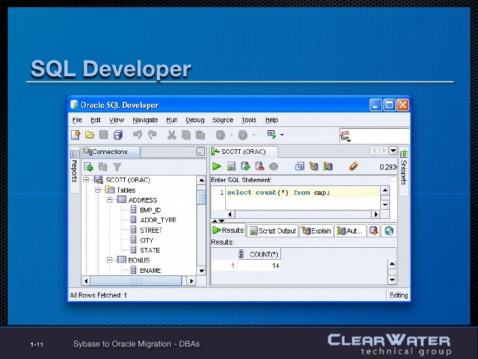The height and width of the screenshot is (359, 478).
Task: Click the Ask Tom search field
Action: tap(374, 135)
